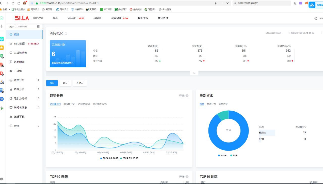Screen dimensions: 323x184
Task: Select the 升降榜 ranking icon
Action: point(11,71)
